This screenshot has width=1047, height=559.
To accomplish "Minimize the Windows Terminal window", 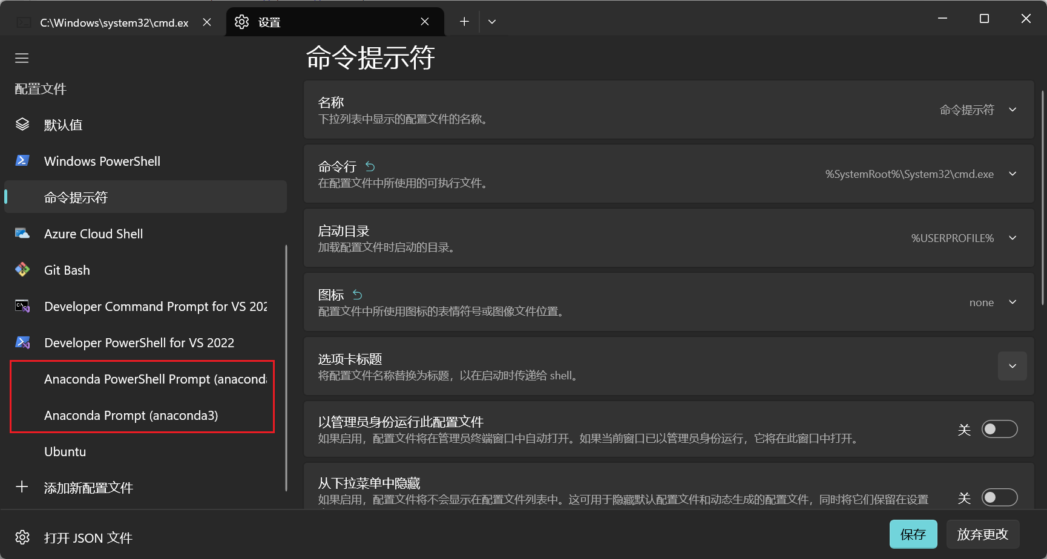I will coord(942,19).
